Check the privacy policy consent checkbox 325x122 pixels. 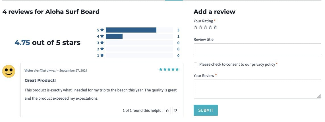coord(195,65)
